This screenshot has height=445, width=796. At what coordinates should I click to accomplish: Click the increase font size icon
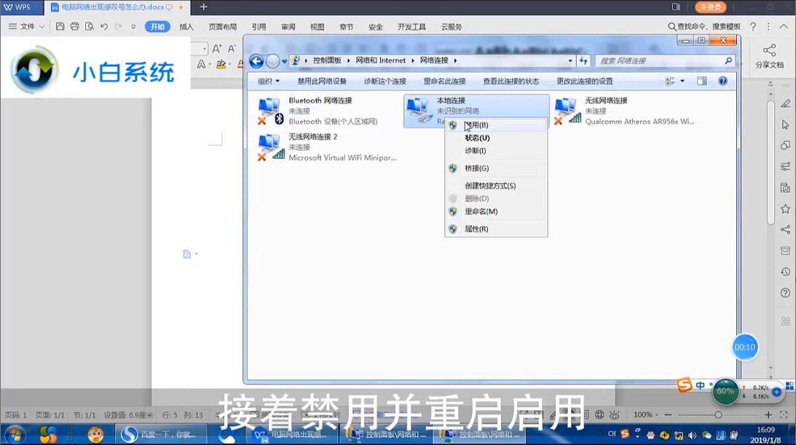217,49
